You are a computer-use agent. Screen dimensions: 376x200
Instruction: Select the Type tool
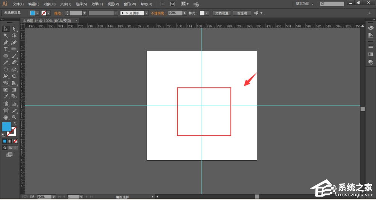6,49
